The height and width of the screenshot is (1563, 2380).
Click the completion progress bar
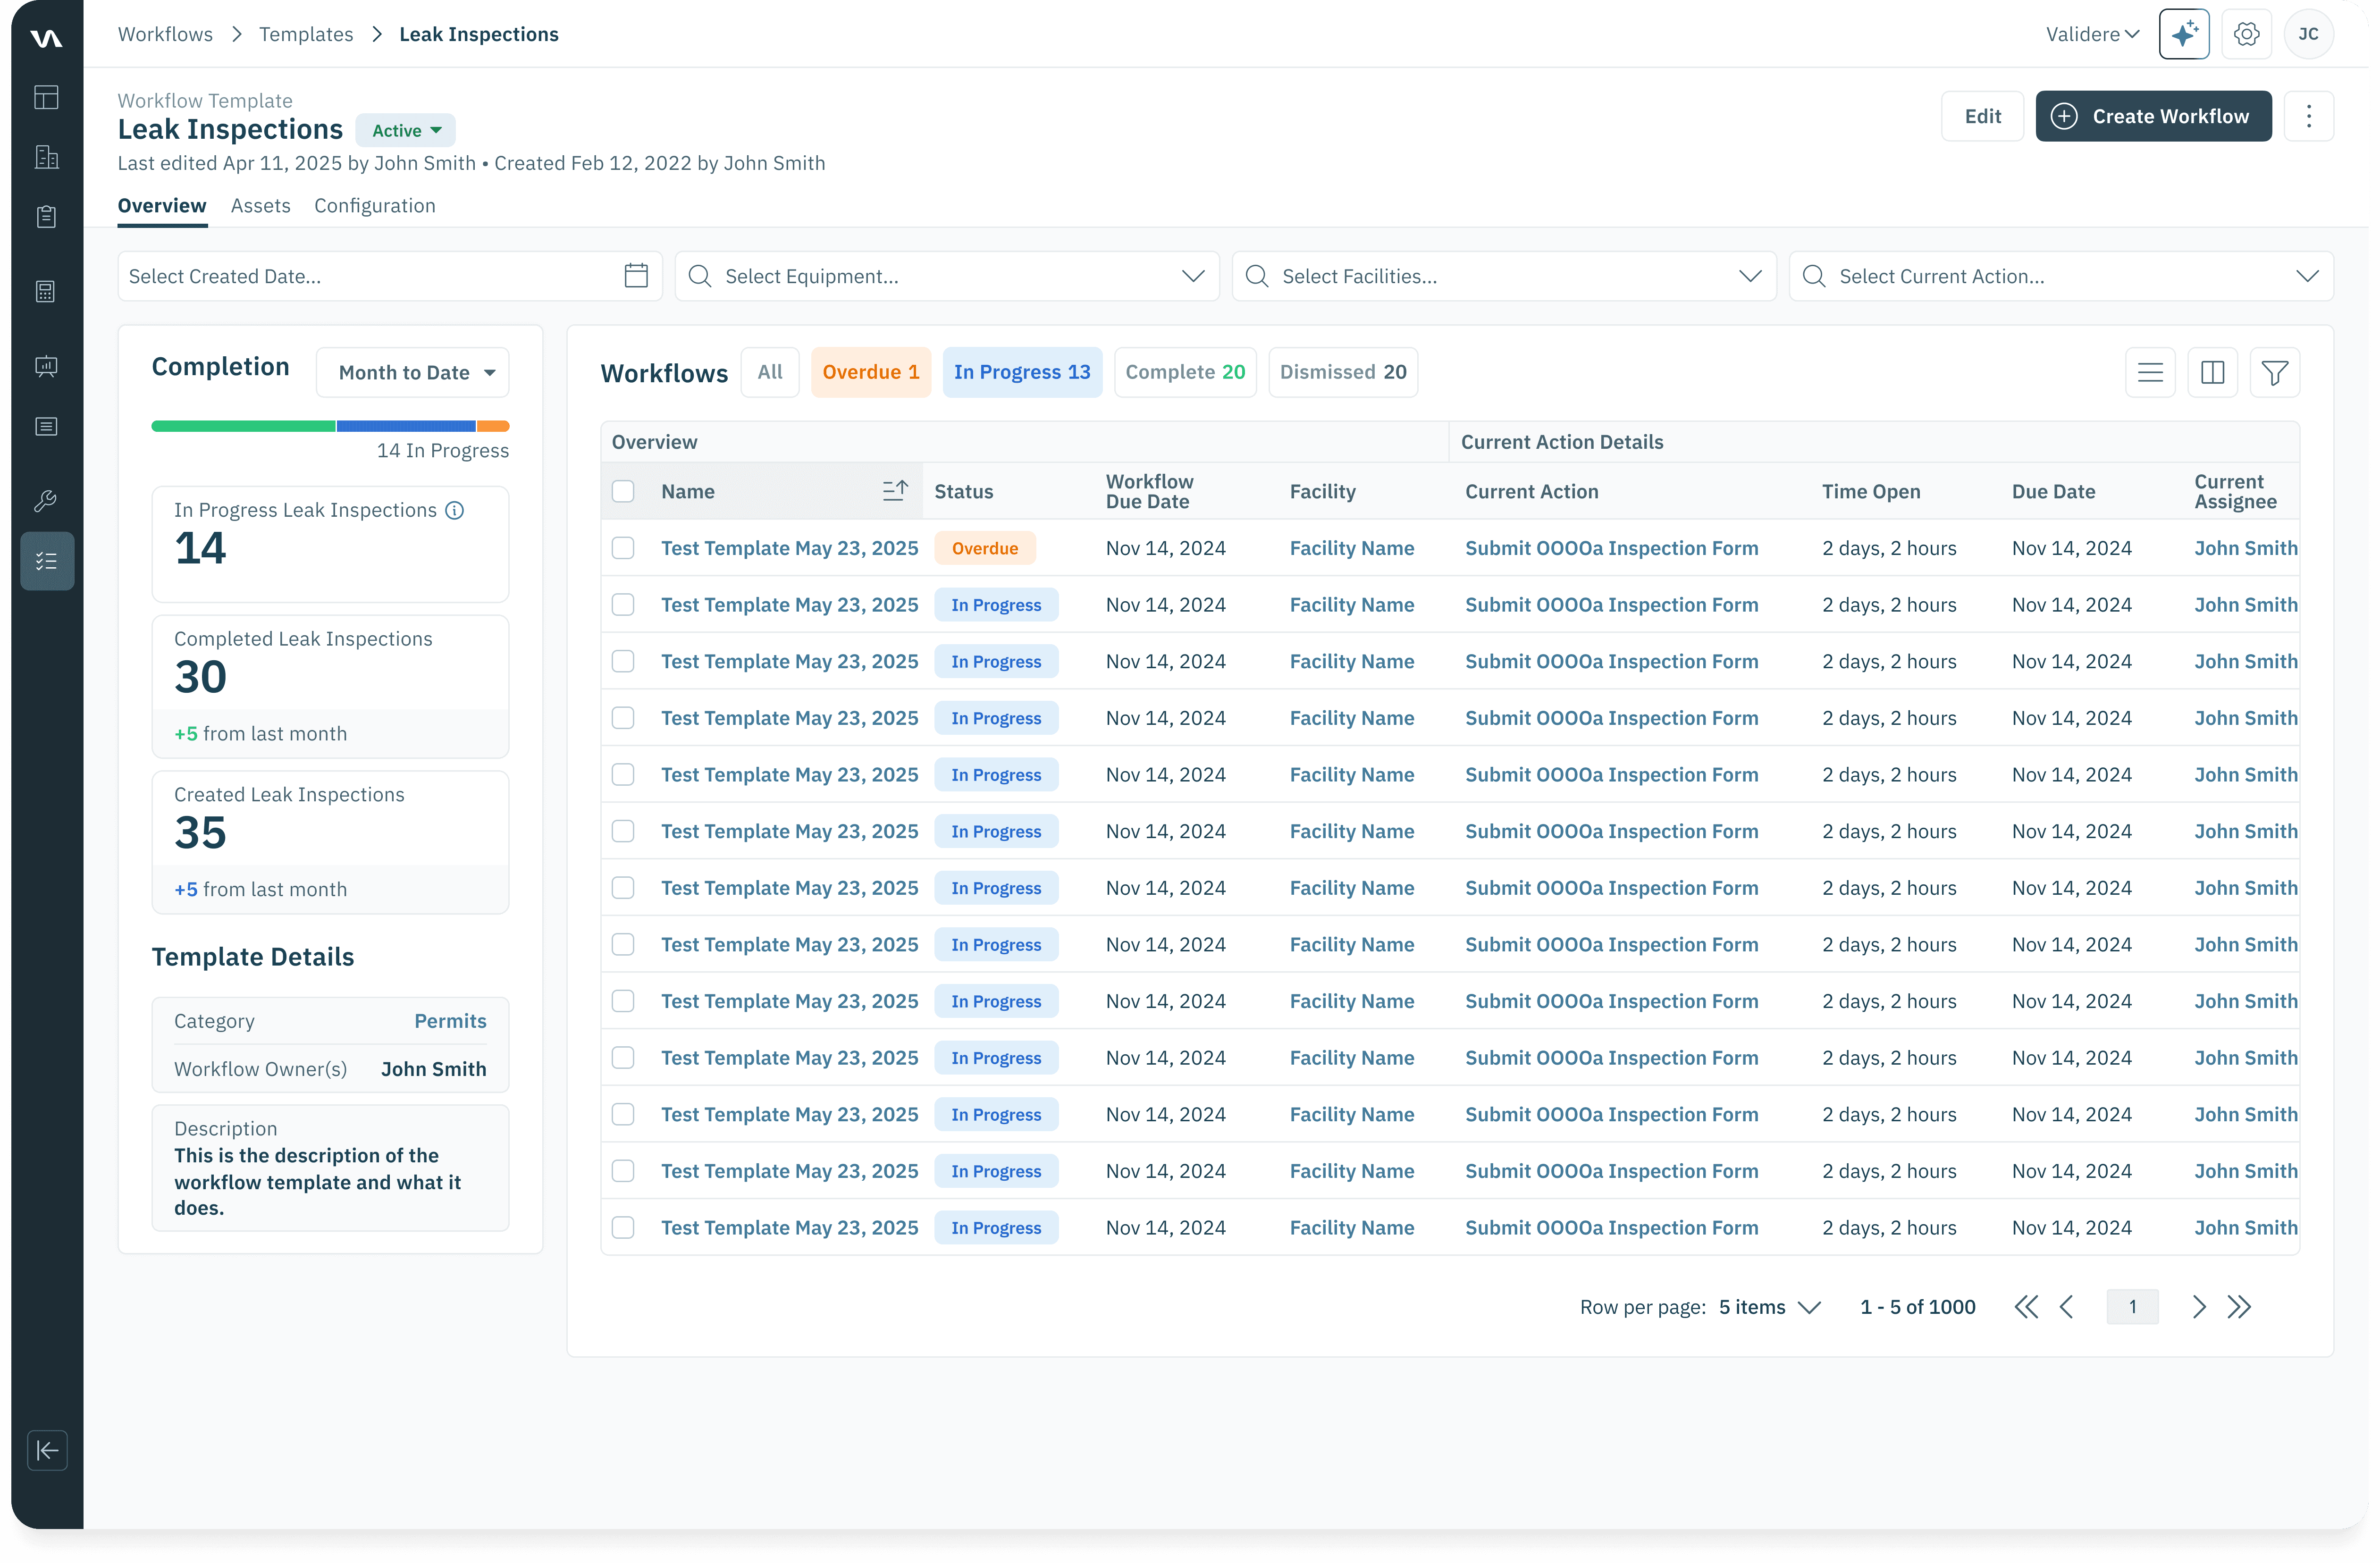pos(330,426)
